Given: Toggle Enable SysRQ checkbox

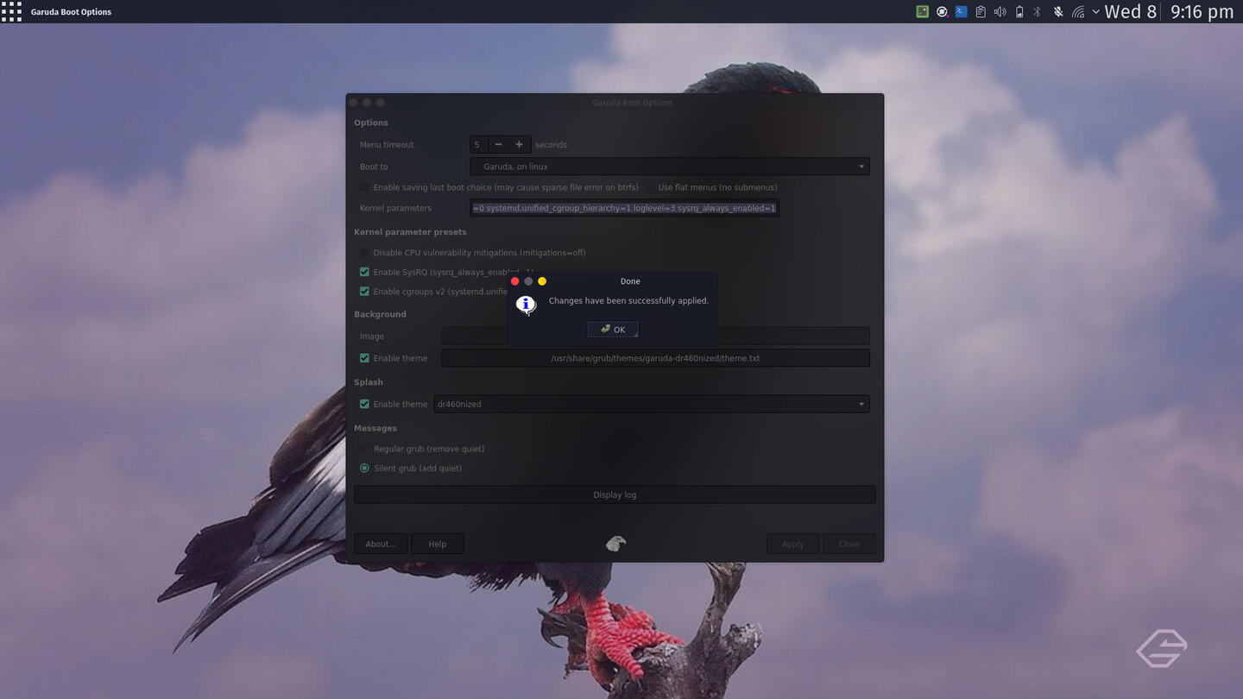Looking at the screenshot, I should point(364,272).
